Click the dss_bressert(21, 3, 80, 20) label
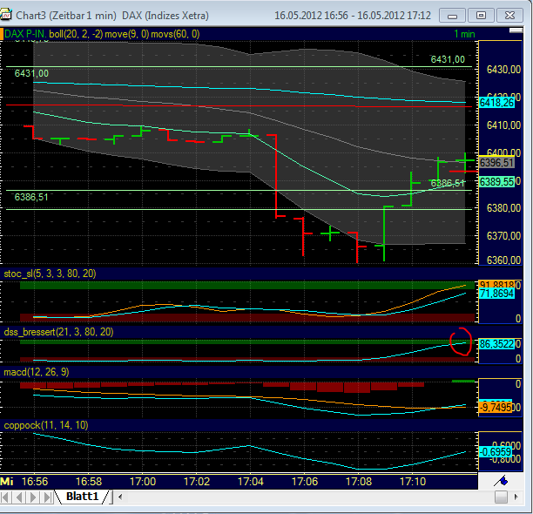The image size is (533, 514). (58, 332)
